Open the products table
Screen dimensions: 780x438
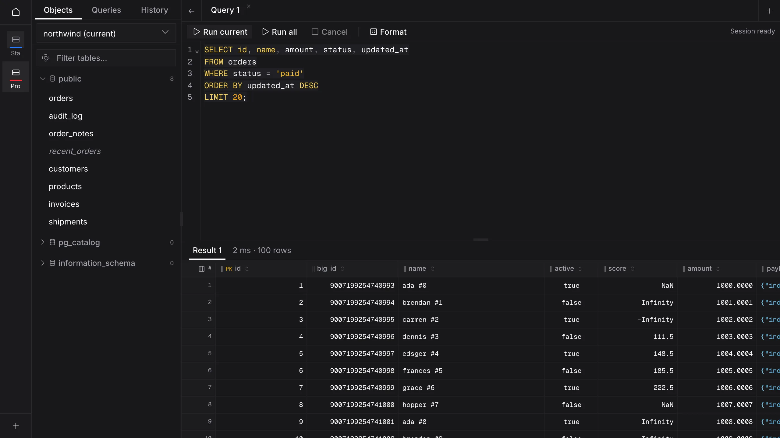65,186
